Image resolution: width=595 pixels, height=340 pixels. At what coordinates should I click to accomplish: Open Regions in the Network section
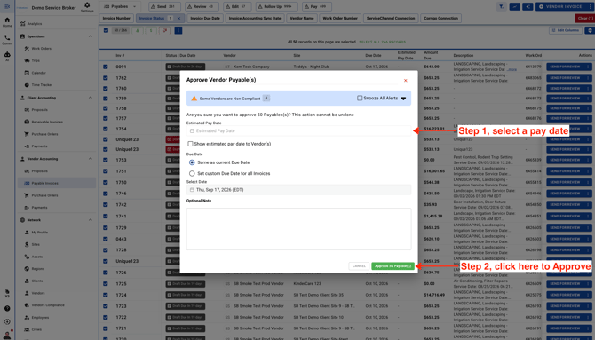click(38, 269)
